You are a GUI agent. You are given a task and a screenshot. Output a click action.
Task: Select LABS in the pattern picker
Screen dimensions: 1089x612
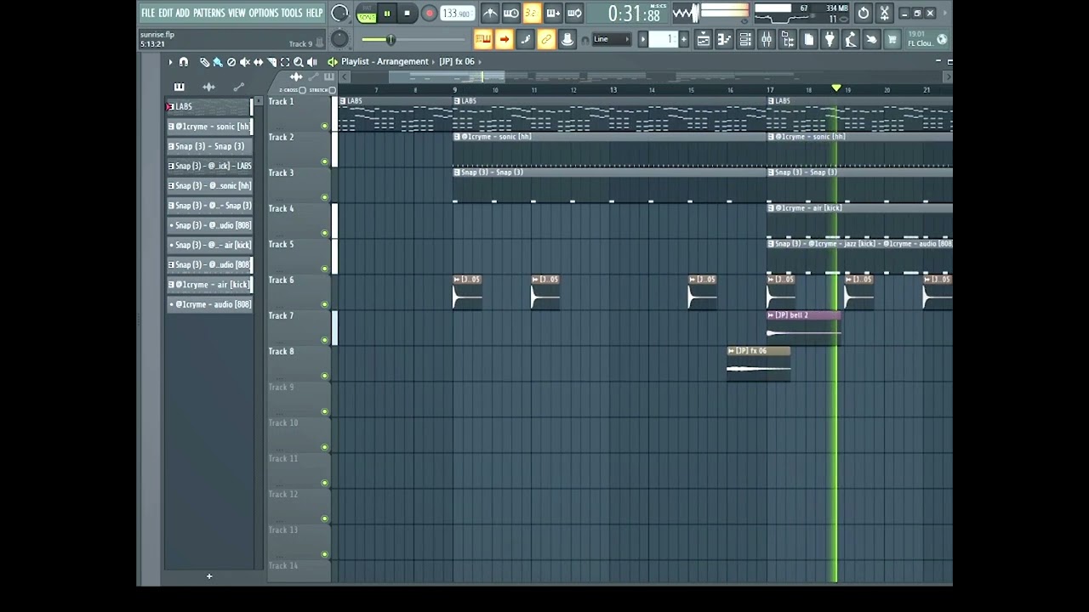209,106
